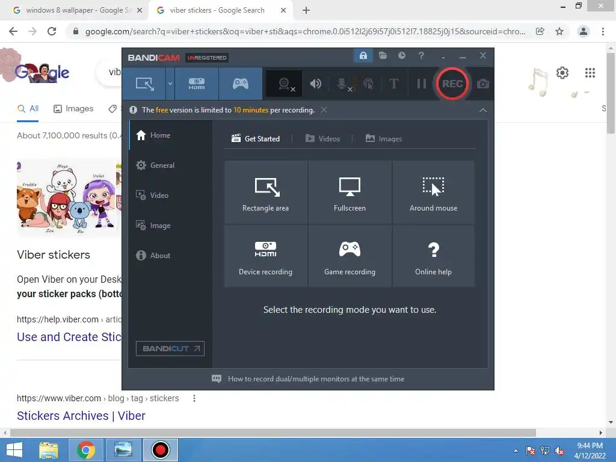Open the result options three-dot icon
The width and height of the screenshot is (616, 462).
pyautogui.click(x=194, y=398)
